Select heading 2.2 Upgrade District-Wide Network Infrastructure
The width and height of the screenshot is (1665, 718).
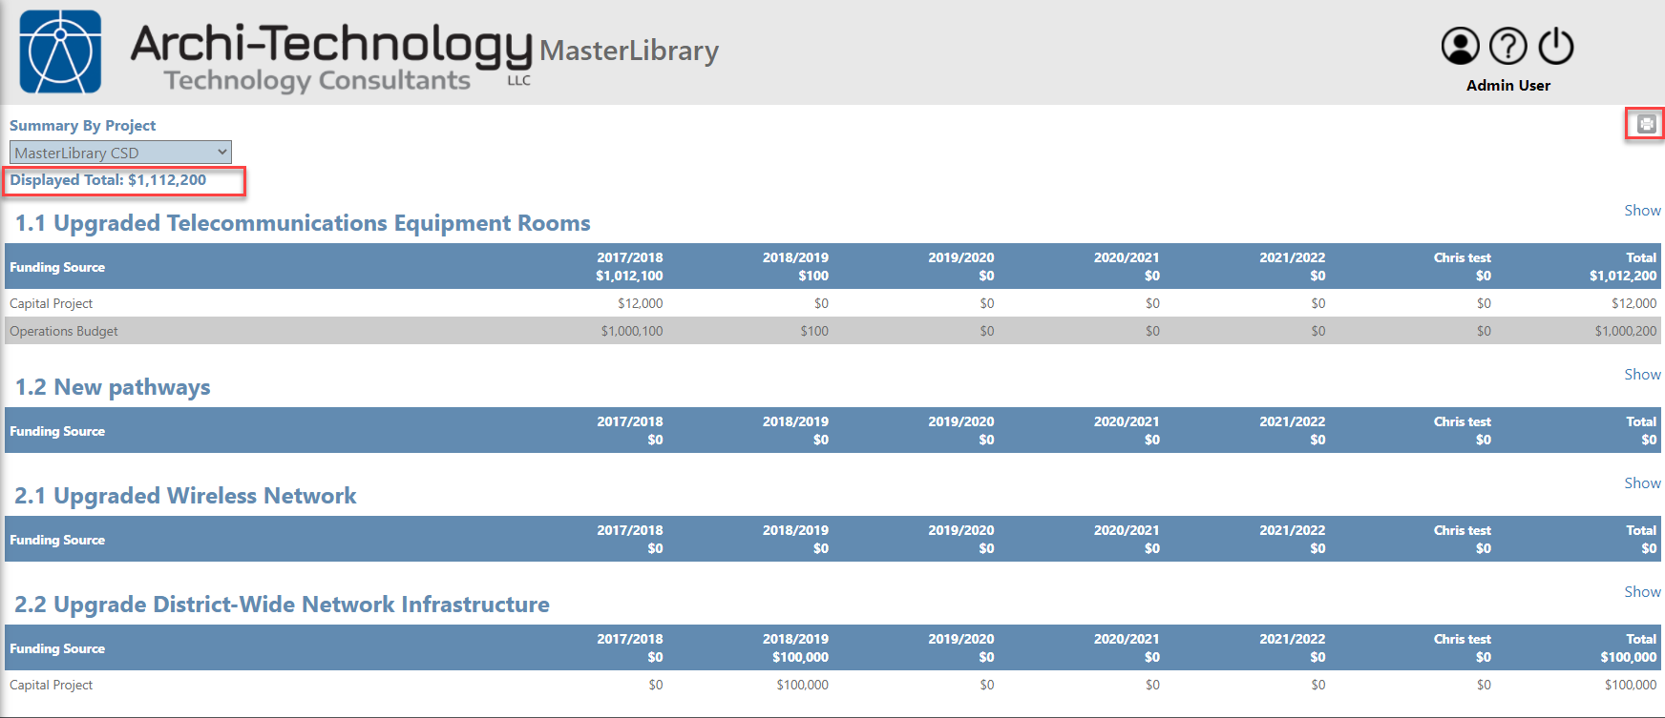click(x=282, y=605)
